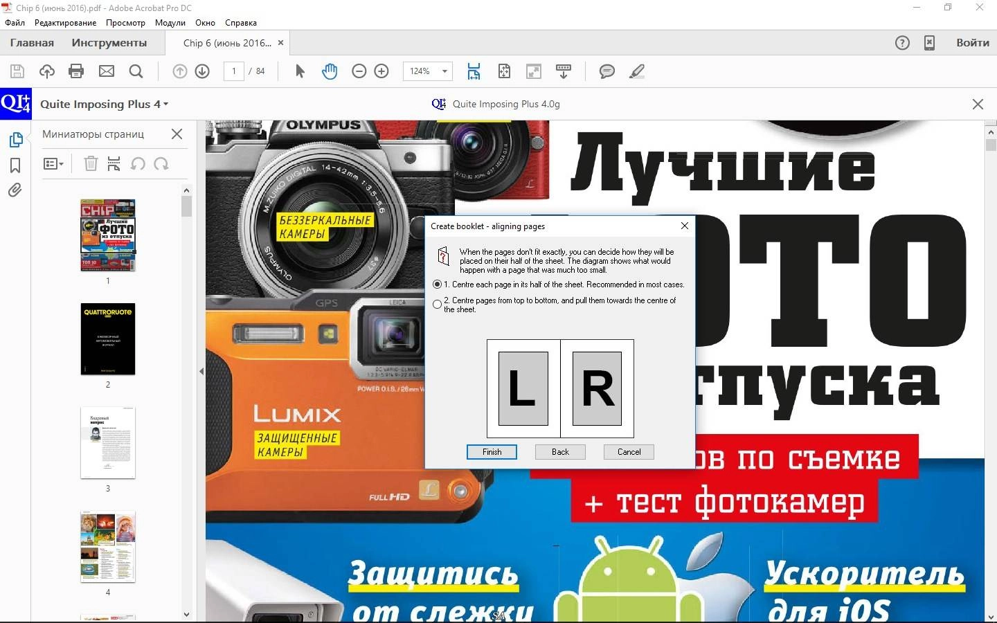997x623 pixels.
Task: Select option 1 centre each page
Action: [437, 285]
